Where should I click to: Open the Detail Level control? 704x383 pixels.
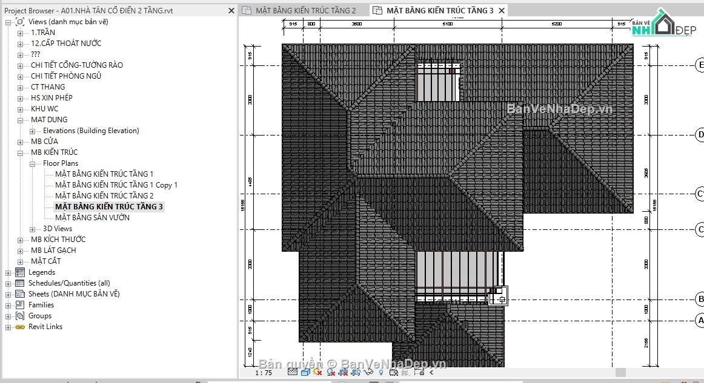pos(293,373)
